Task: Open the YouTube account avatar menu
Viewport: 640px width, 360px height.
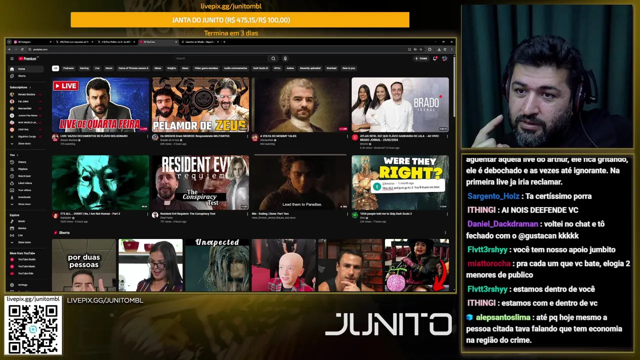Action: point(444,58)
